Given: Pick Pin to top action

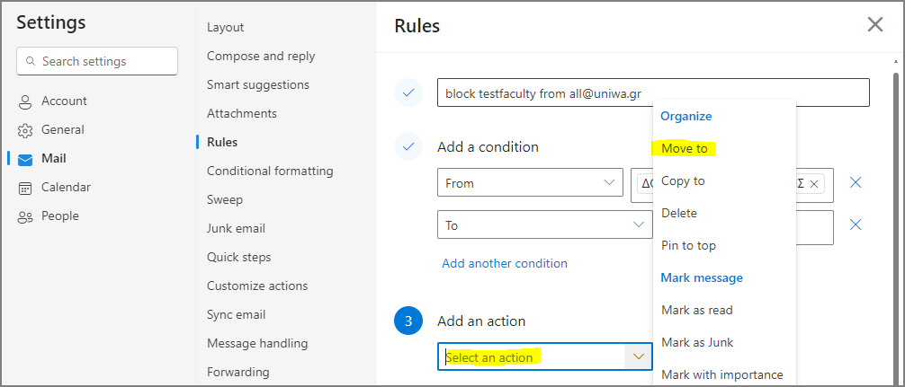Looking at the screenshot, I should (688, 245).
